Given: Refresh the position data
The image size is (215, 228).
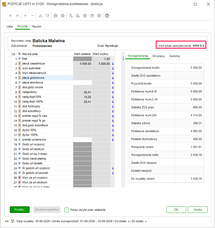Looking at the screenshot, I should coord(48,16).
